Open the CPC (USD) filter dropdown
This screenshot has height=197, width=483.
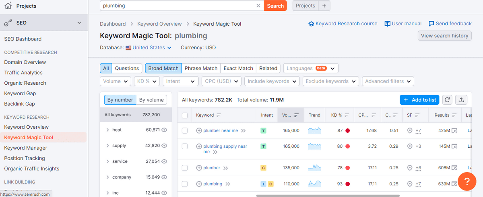coord(221,81)
